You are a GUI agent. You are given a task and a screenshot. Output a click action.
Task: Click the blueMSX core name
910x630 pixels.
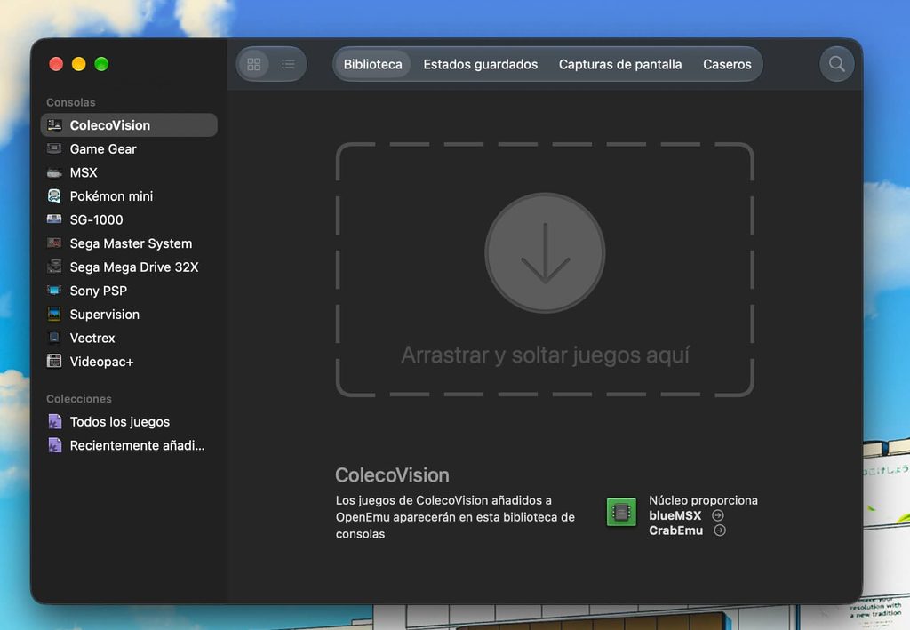tap(675, 515)
